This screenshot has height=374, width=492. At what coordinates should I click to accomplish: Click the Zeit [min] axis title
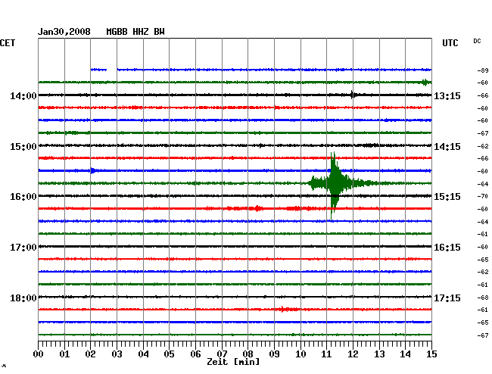coord(233,362)
